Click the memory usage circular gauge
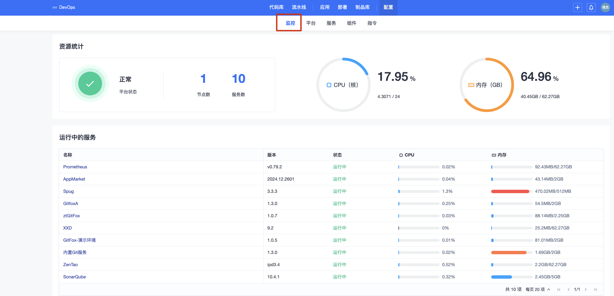 pyautogui.click(x=486, y=85)
